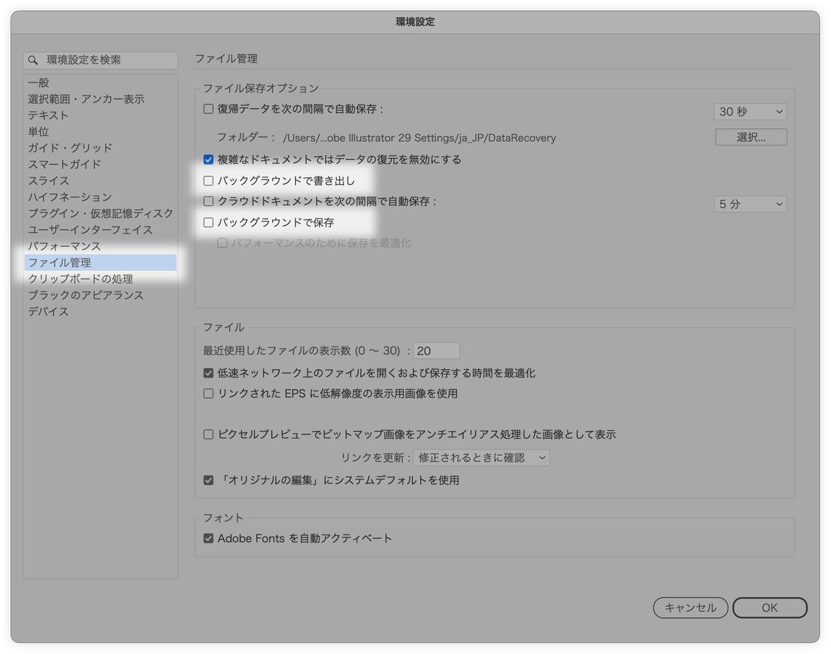Open the リンクを更新 dropdown menu
This screenshot has width=831, height=654.
[483, 457]
